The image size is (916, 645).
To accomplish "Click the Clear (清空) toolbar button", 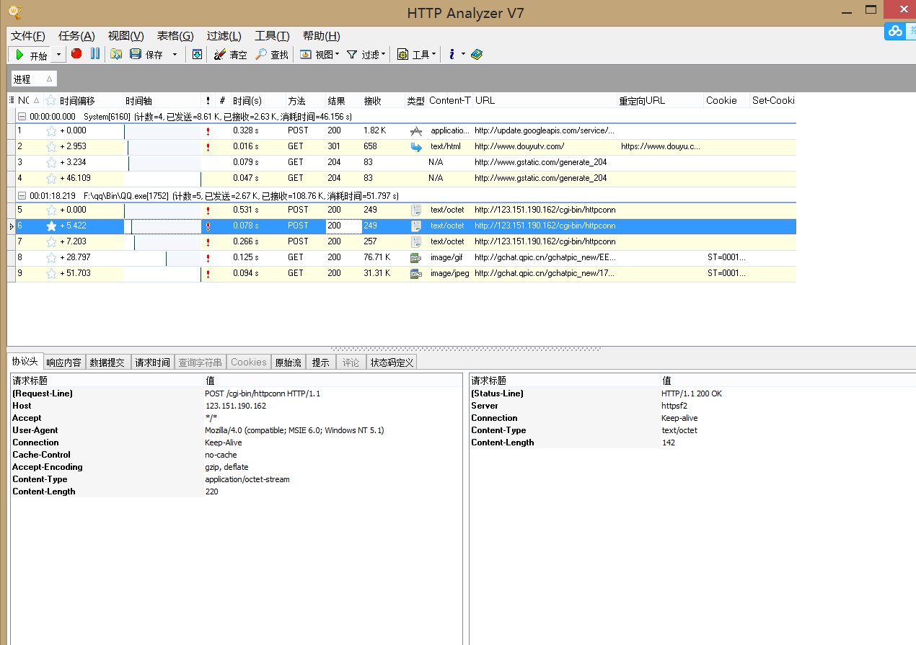I will pos(231,54).
